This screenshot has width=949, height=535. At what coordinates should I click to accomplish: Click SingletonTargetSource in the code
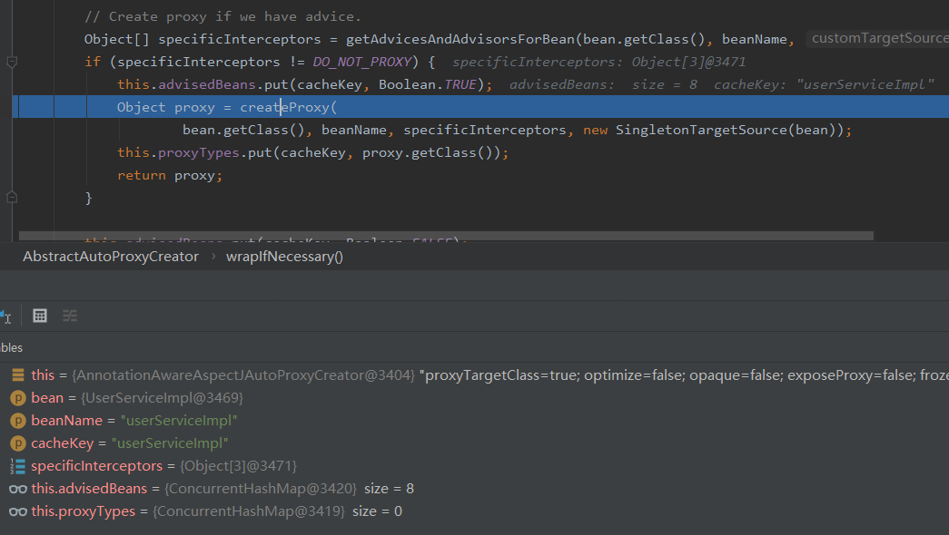(x=701, y=130)
